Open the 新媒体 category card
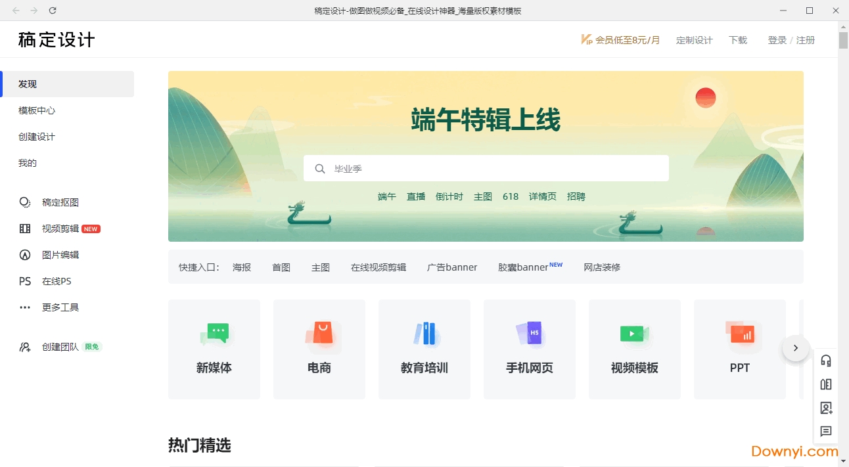Viewport: 849px width, 467px height. (214, 349)
